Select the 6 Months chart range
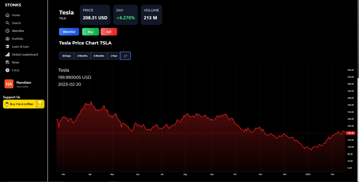This screenshot has width=359, height=182. coord(99,56)
